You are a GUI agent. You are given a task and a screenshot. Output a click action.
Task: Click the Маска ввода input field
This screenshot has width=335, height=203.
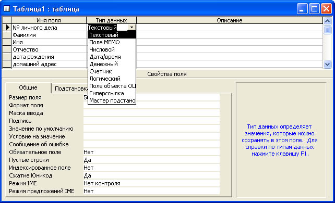pos(151,113)
